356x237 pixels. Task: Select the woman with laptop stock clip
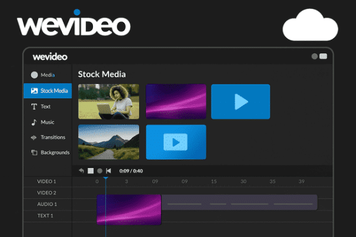(x=108, y=101)
